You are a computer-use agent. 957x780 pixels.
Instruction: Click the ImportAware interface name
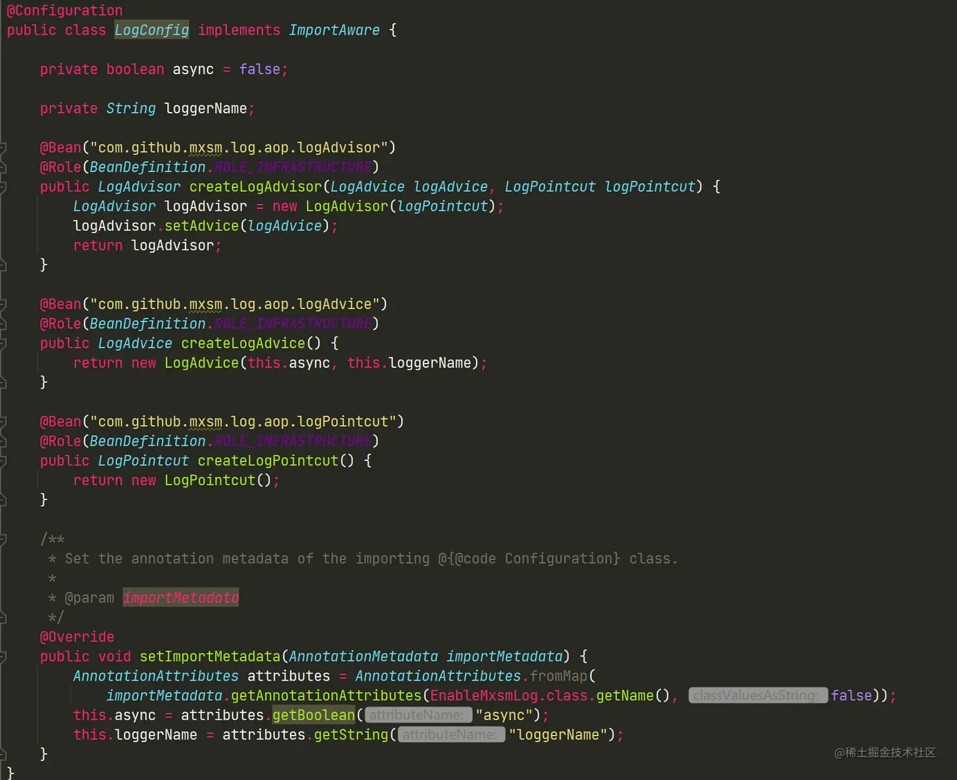334,30
